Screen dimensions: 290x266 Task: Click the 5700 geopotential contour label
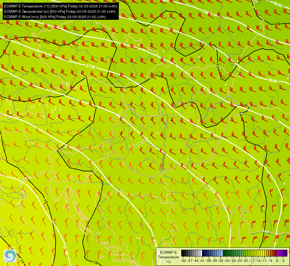click(207, 90)
